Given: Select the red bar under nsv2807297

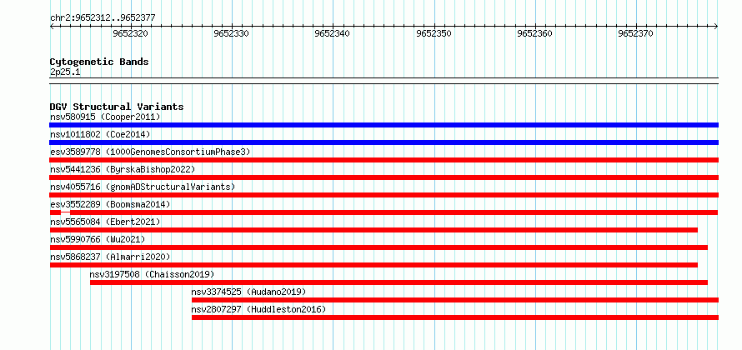Looking at the screenshot, I should click(x=455, y=317).
